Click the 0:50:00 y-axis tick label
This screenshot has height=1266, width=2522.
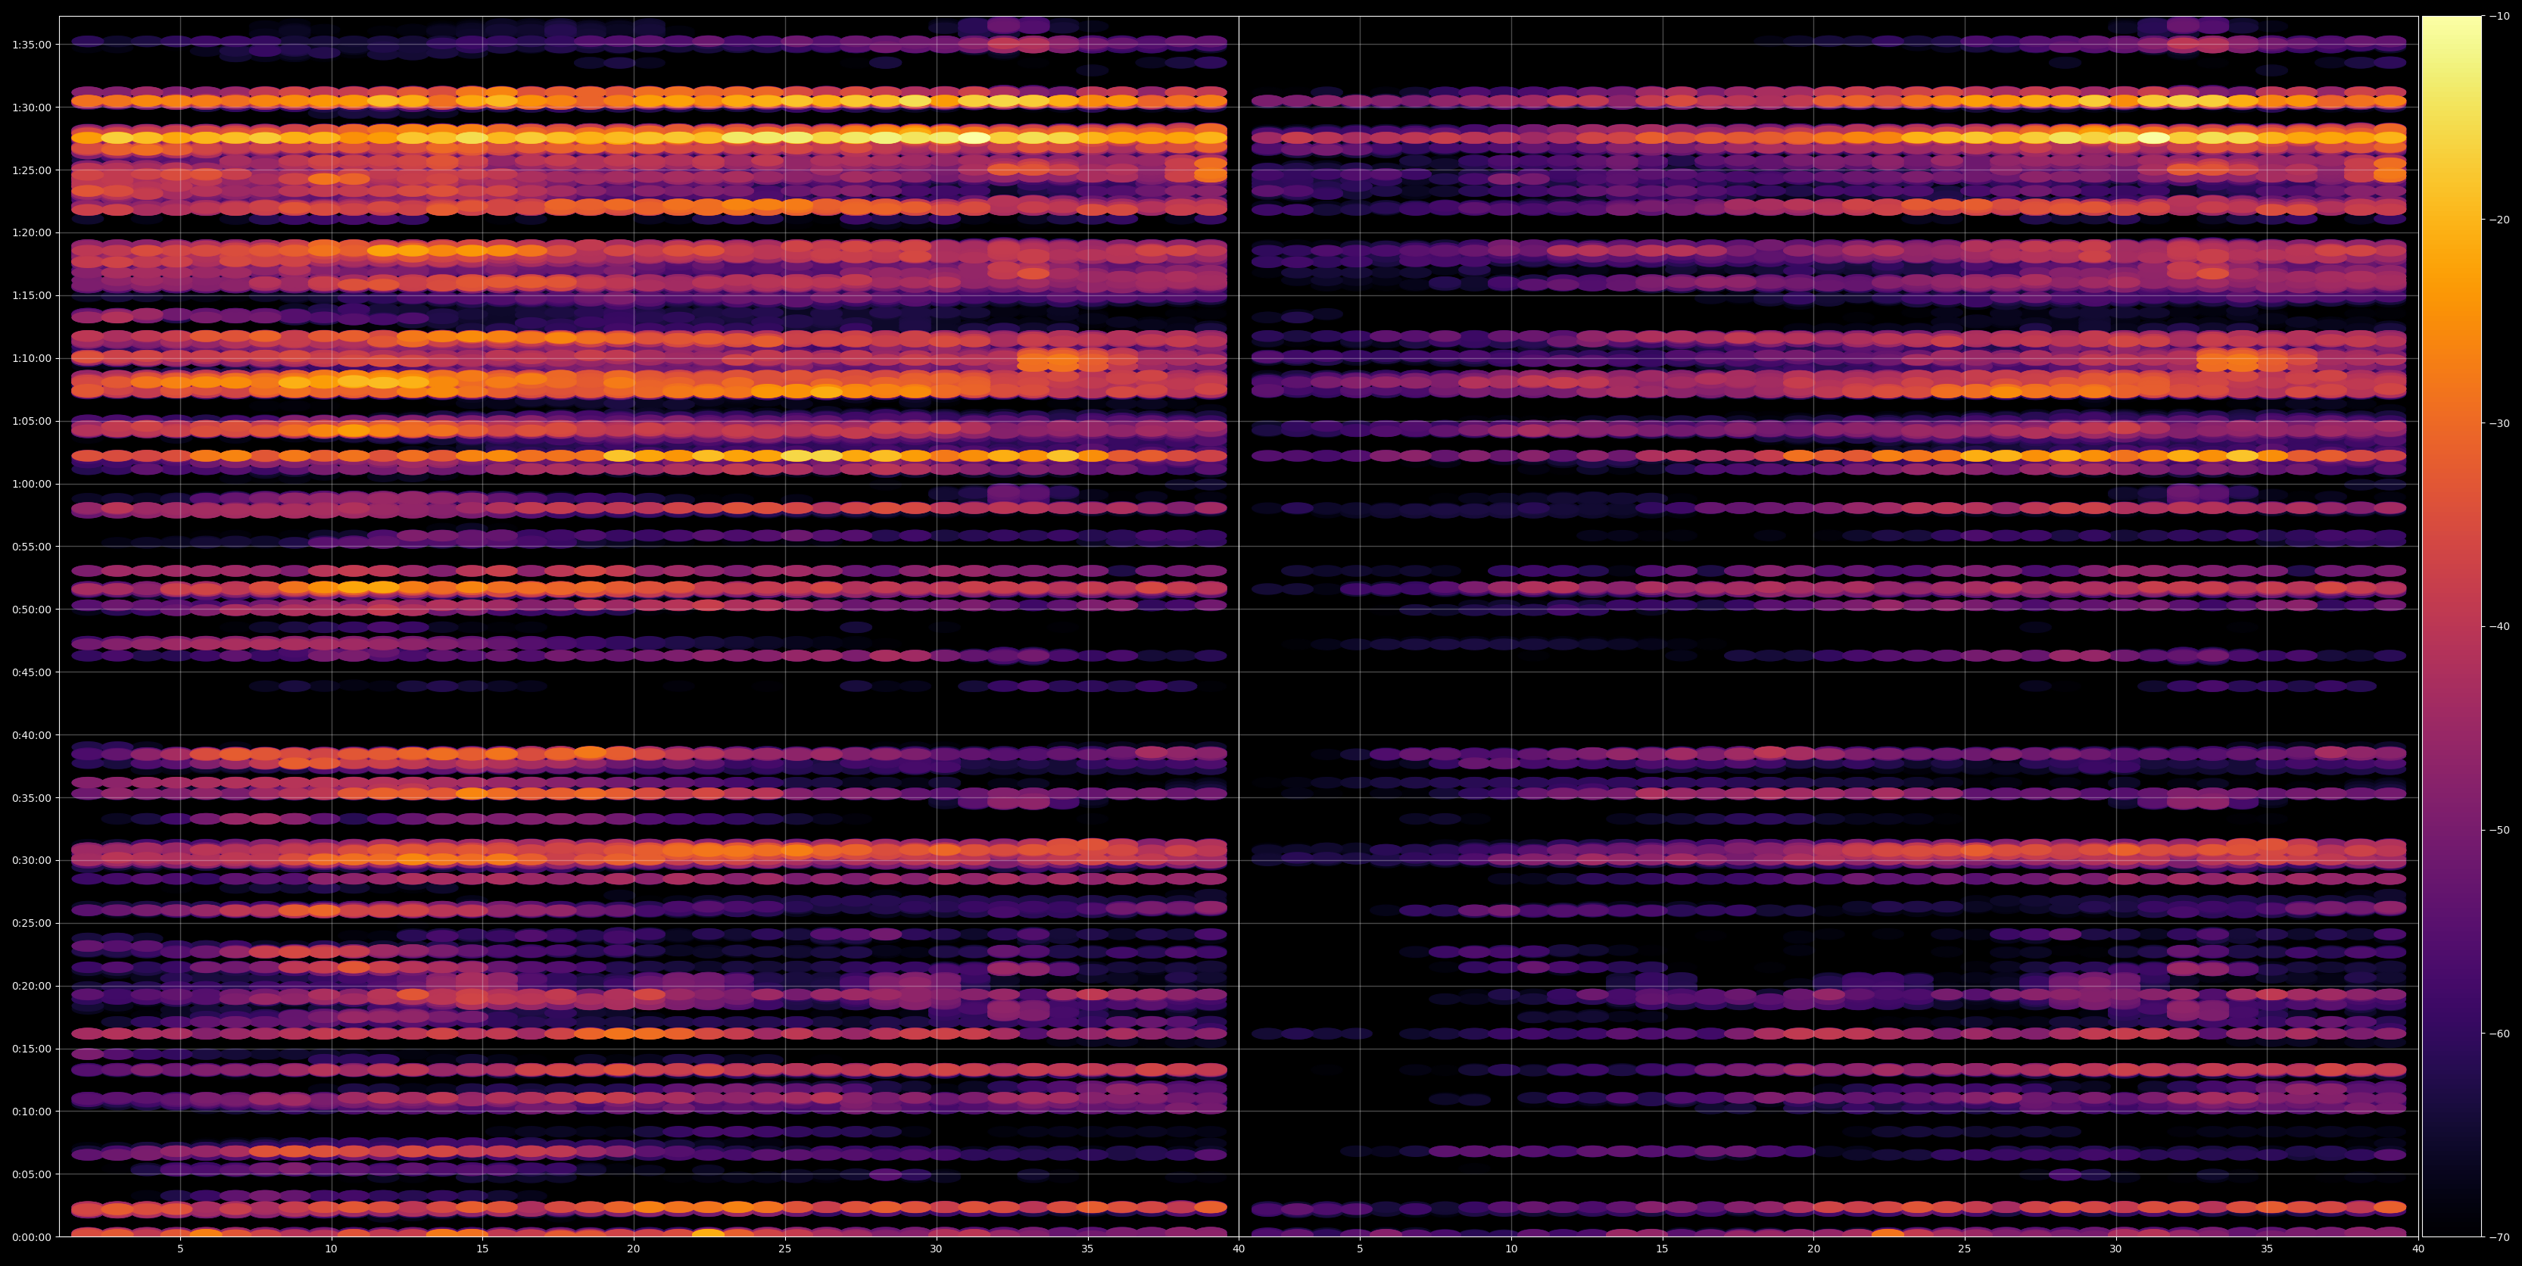coord(31,609)
